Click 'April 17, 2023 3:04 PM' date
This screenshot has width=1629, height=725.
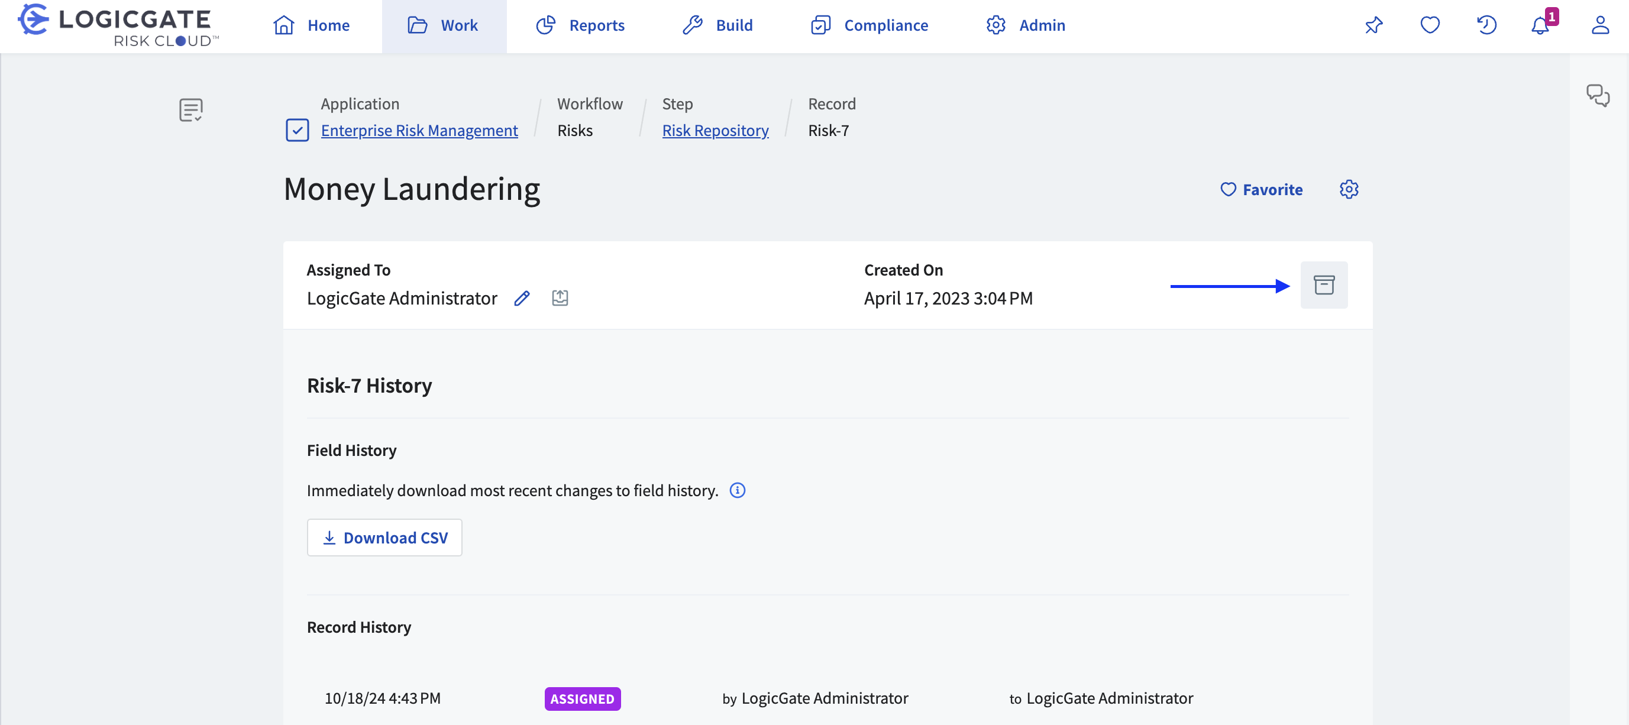(x=948, y=299)
